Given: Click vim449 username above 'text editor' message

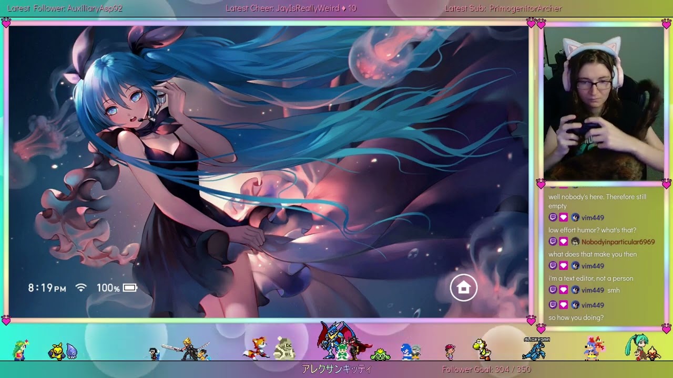Looking at the screenshot, I should click(x=593, y=266).
